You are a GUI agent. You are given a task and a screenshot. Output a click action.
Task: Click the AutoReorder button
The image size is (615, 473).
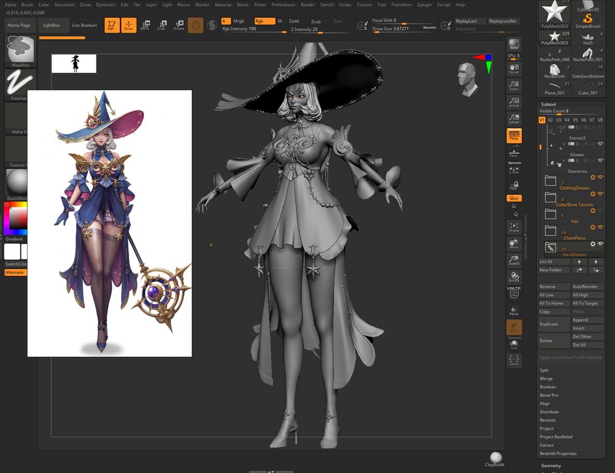[587, 287]
